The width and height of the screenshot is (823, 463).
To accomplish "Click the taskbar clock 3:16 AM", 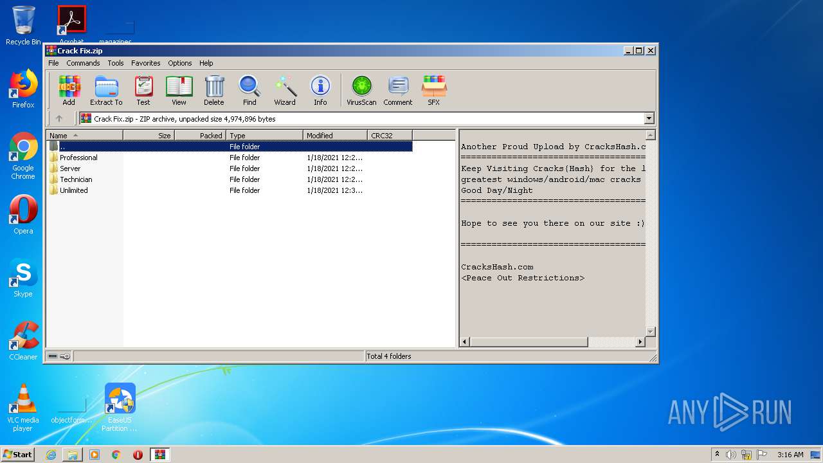I will point(790,455).
